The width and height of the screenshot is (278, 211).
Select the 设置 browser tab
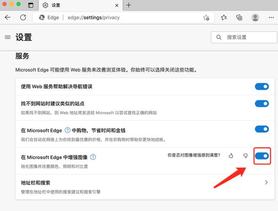(76, 5)
